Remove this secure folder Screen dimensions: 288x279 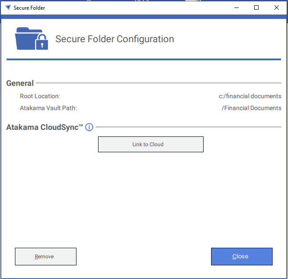46,257
